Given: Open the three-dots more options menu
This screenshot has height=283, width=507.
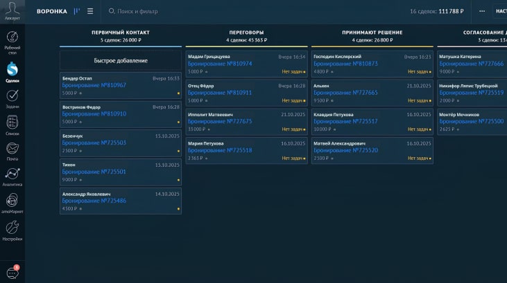Looking at the screenshot, I should (481, 11).
